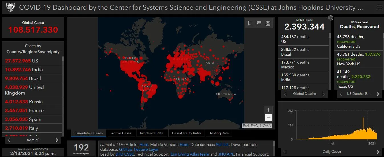
Task: Go to next panel right of Admin0
Action: (57, 140)
